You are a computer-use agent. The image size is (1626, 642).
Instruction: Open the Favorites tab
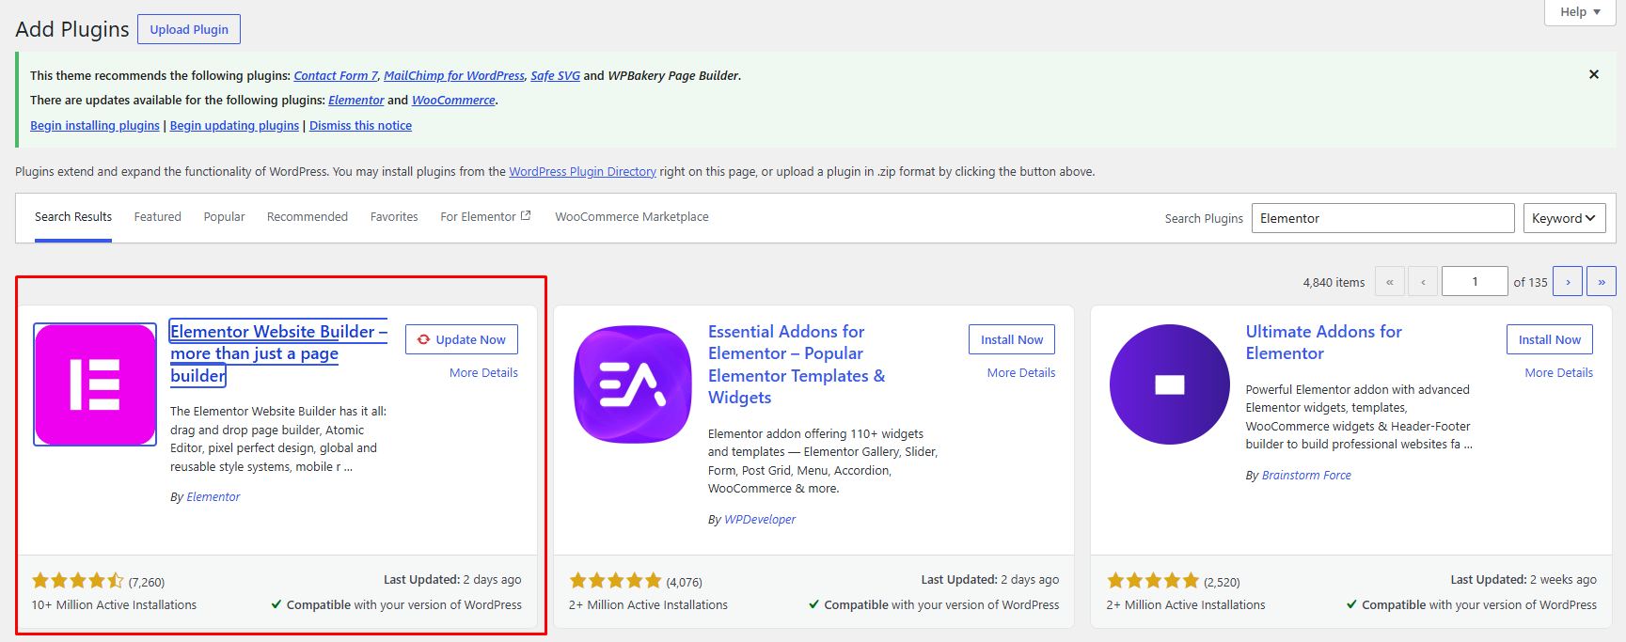point(394,217)
